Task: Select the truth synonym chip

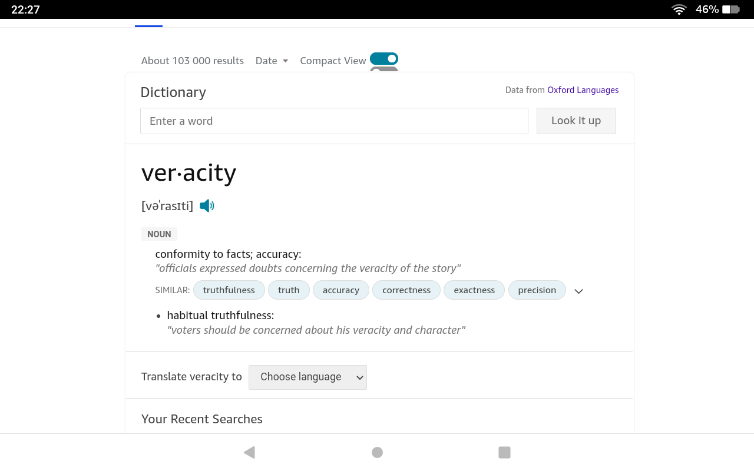Action: pyautogui.click(x=289, y=290)
